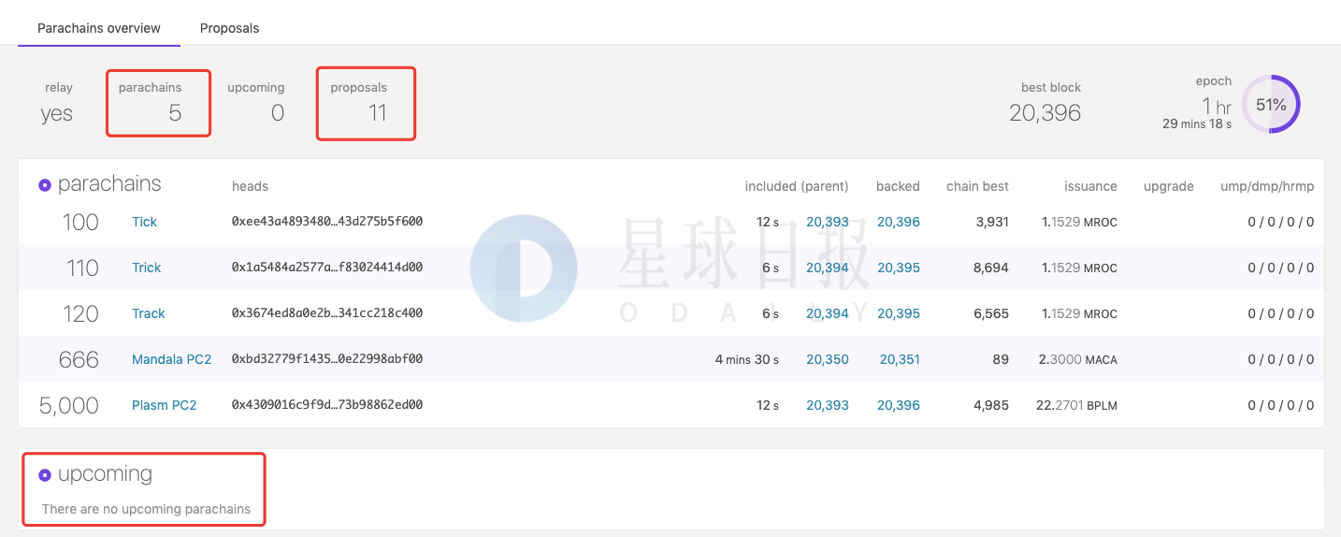Image resolution: width=1341 pixels, height=537 pixels.
Task: Click head hash 0x4309016c9f9d…73b98862ed00
Action: click(x=327, y=405)
